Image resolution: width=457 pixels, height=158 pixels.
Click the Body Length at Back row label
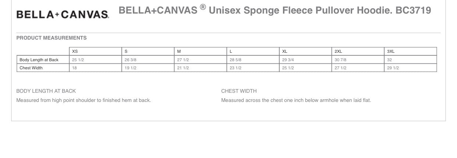(39, 60)
